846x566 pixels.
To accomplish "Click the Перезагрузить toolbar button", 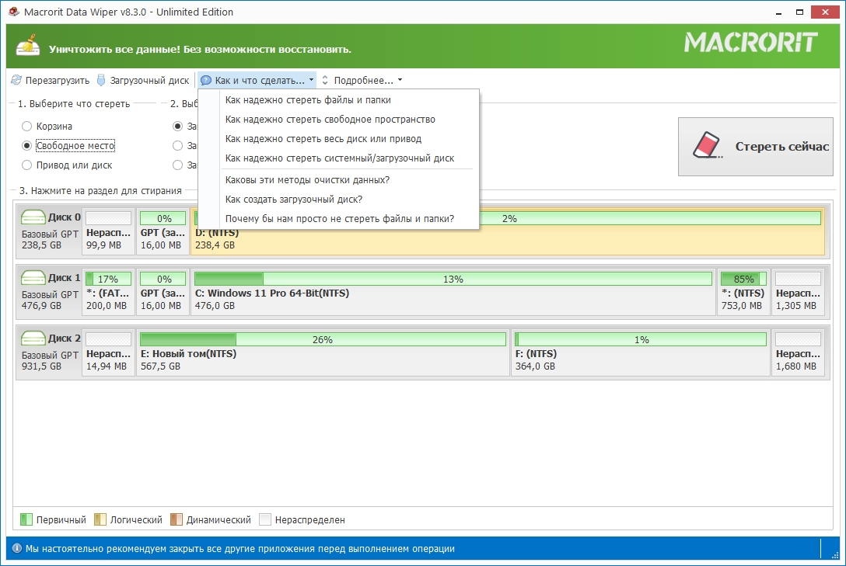I will pyautogui.click(x=51, y=80).
